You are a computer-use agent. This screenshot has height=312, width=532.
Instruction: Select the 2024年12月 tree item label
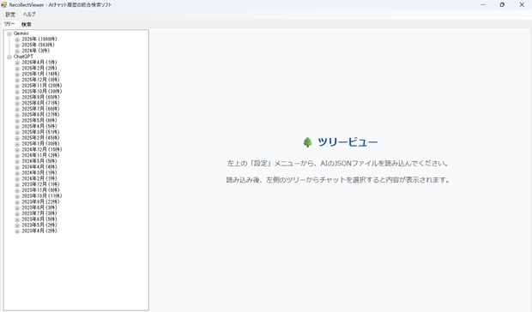point(42,149)
